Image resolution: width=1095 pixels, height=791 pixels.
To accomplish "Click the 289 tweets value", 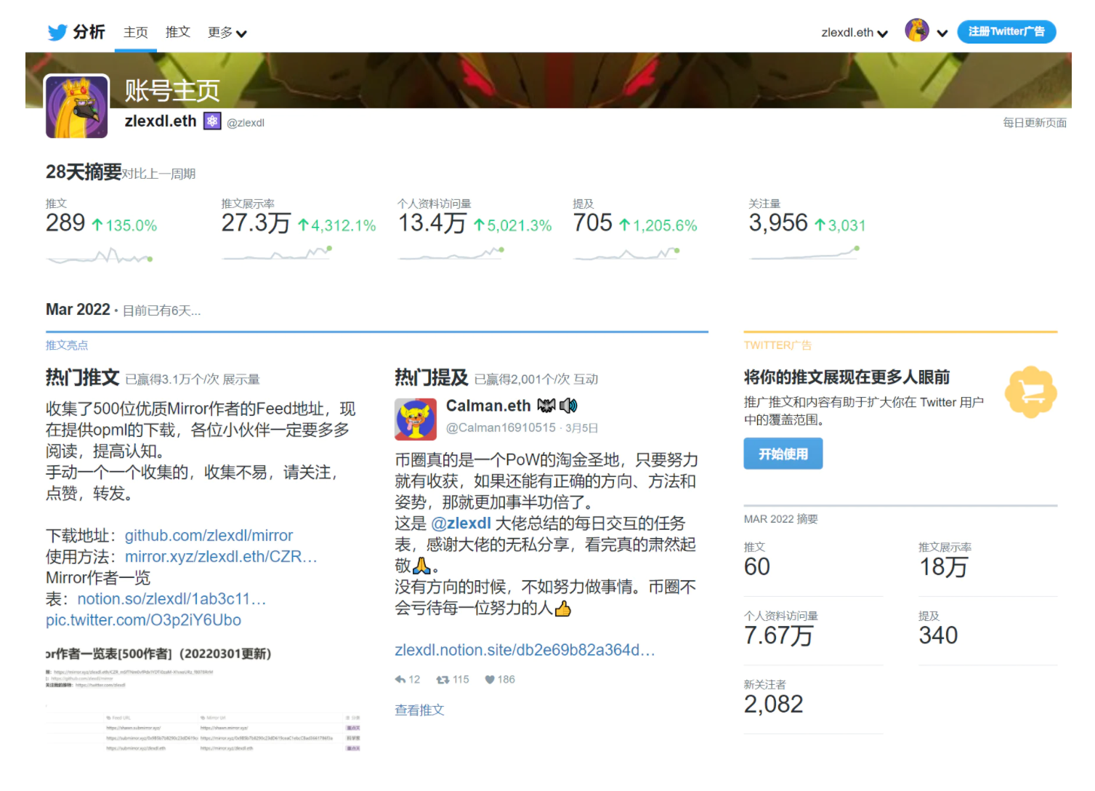I will 65,223.
